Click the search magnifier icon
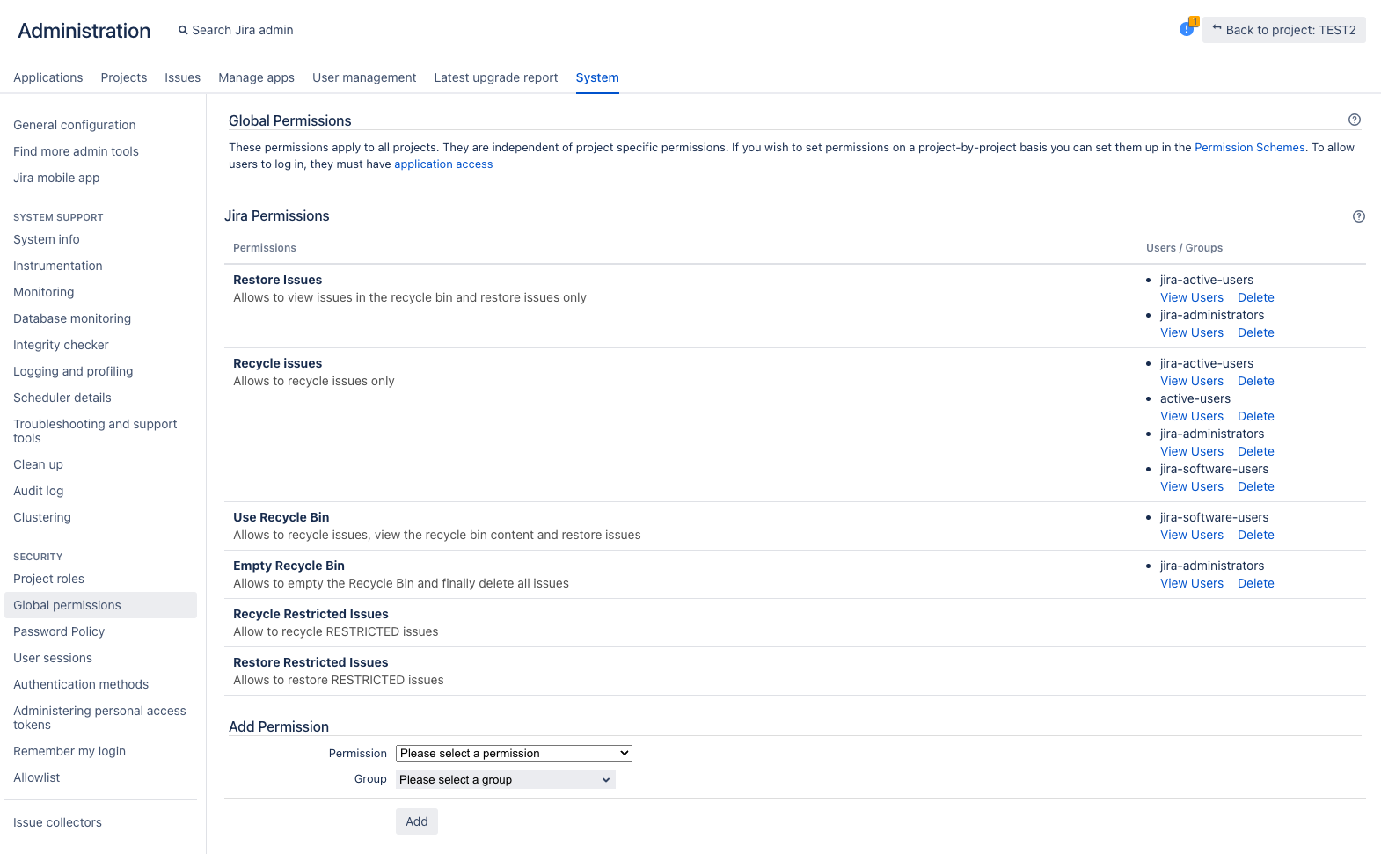This screenshot has height=854, width=1381. (x=183, y=30)
